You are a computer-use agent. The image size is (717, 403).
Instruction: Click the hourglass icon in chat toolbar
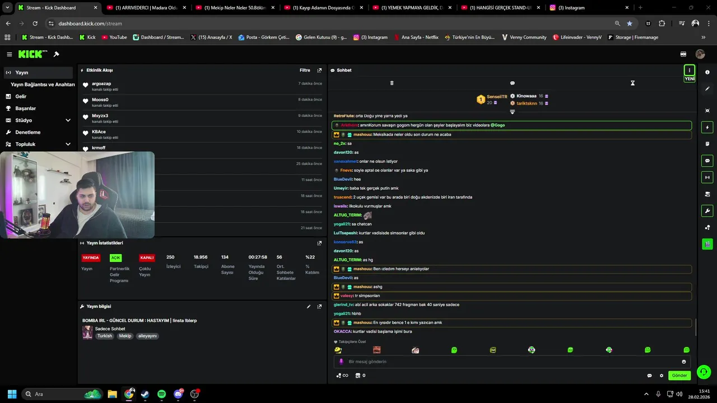pos(632,83)
